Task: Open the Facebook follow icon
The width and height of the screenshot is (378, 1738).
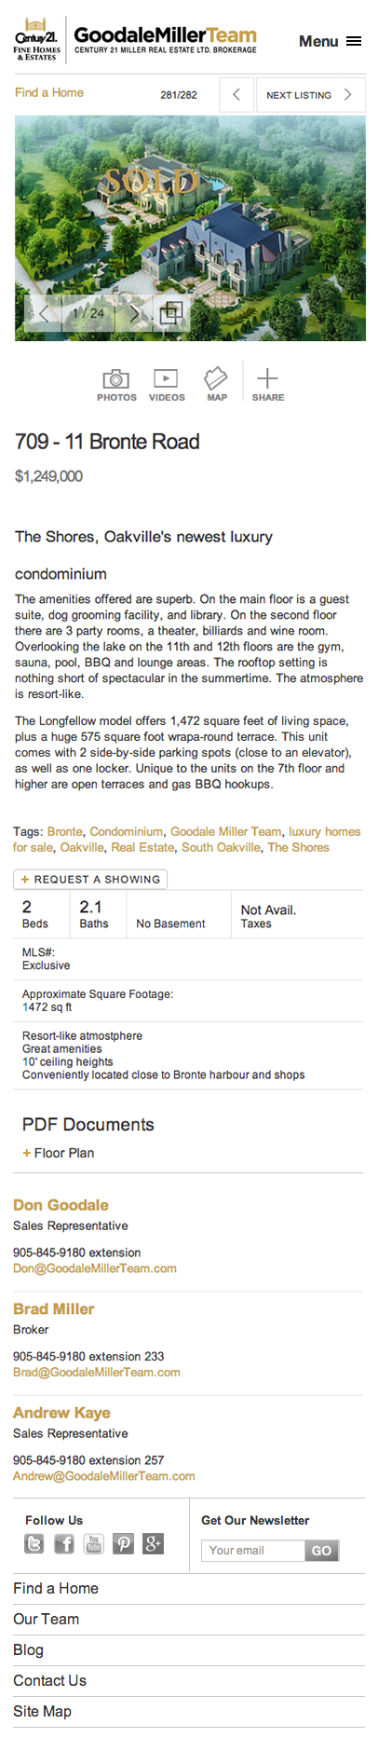Action: (64, 1544)
